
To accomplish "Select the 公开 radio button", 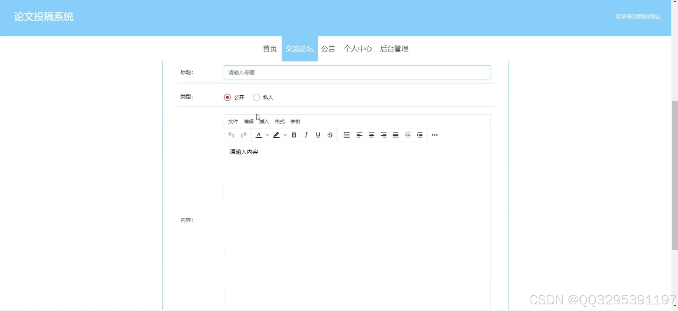I will (x=227, y=97).
